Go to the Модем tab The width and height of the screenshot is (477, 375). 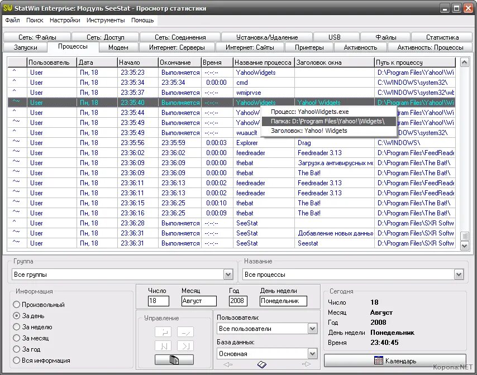(x=118, y=47)
